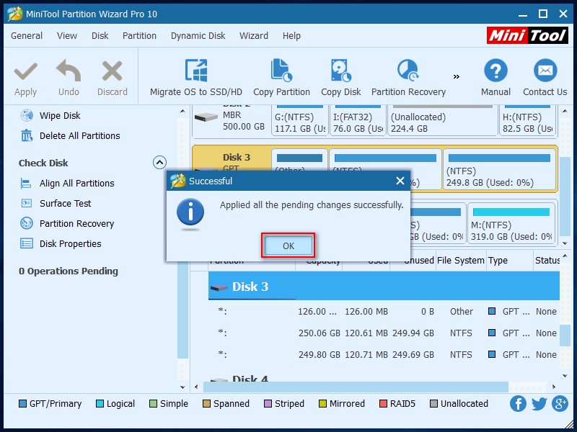Select the 250.06 GB NTFS partition row
577x432 pixels.
(x=384, y=333)
